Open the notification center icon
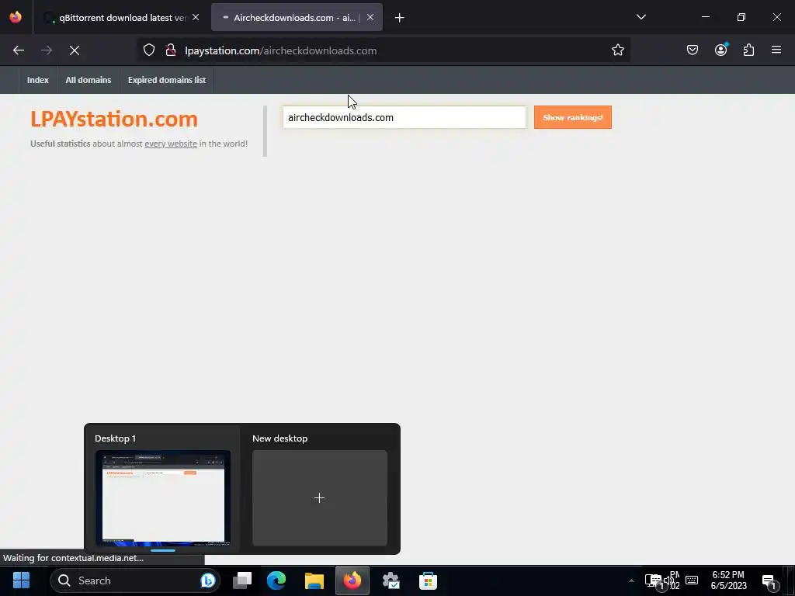Screen dimensions: 795x596 pos(771,582)
